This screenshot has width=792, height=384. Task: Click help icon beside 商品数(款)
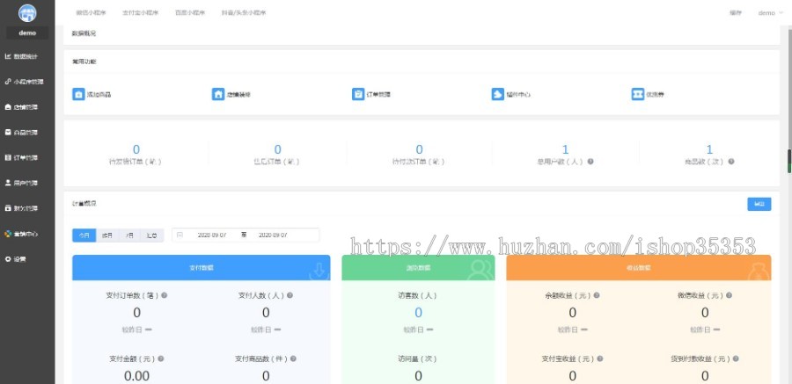(x=731, y=162)
